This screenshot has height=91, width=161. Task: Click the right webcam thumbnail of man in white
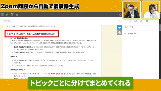(x=151, y=10)
